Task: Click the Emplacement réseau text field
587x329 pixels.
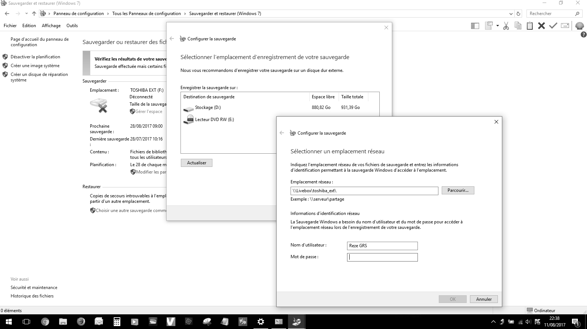Action: [x=364, y=191]
